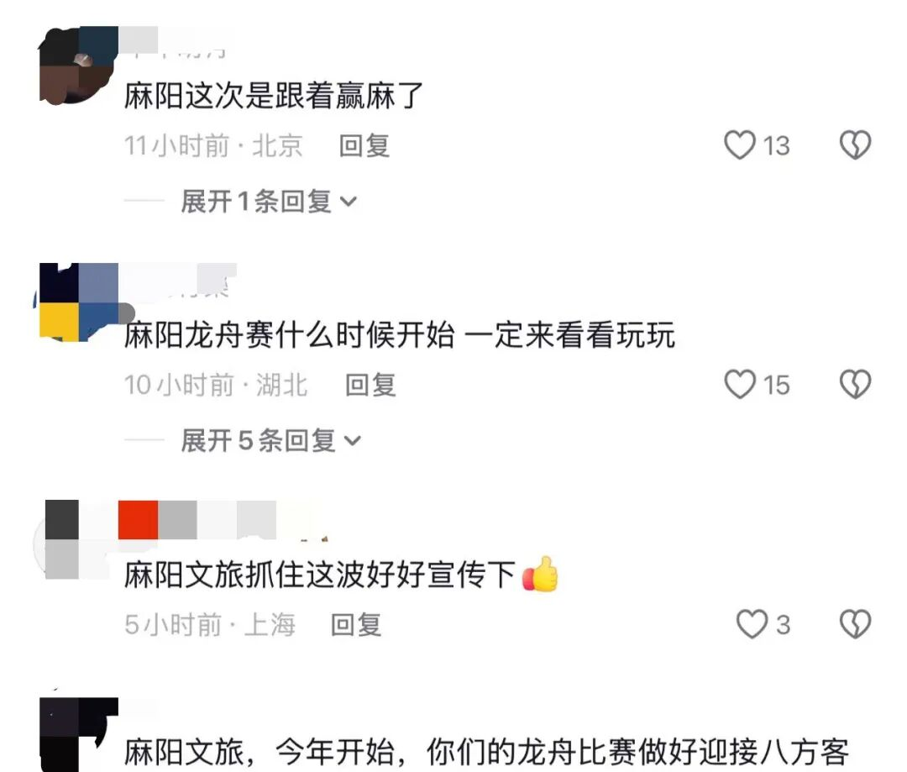Click chevron next to 展开1条回复
The height and width of the screenshot is (772, 907).
pyautogui.click(x=349, y=202)
